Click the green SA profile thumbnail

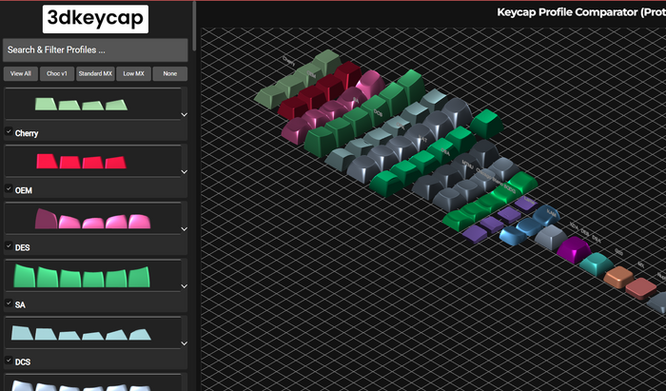(82, 277)
